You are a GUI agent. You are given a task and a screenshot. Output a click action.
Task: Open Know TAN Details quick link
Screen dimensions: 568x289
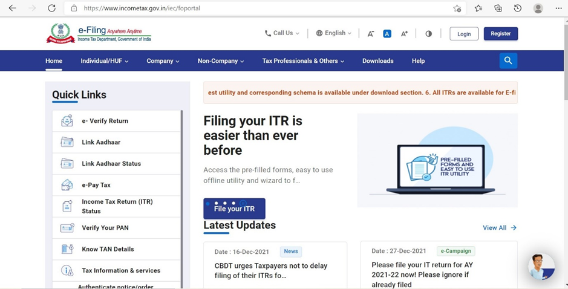(116, 249)
